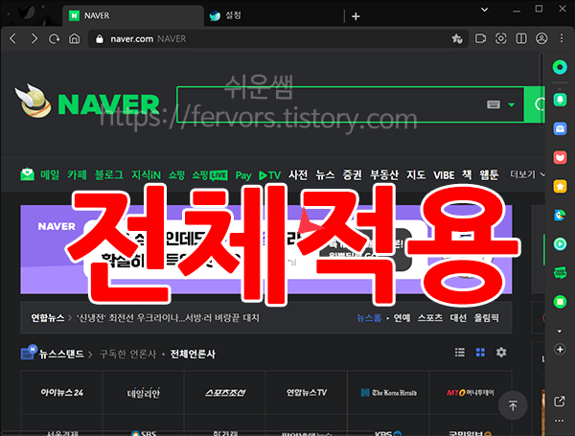This screenshot has width=575, height=436.
Task: Open 메일 from the Naver menu
Action: tap(50, 175)
